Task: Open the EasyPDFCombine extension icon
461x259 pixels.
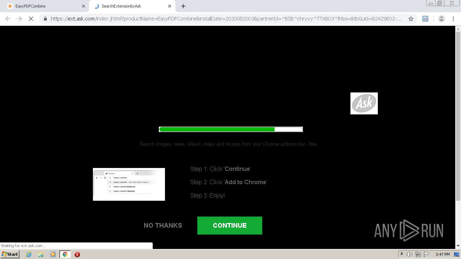Action: click(x=425, y=19)
